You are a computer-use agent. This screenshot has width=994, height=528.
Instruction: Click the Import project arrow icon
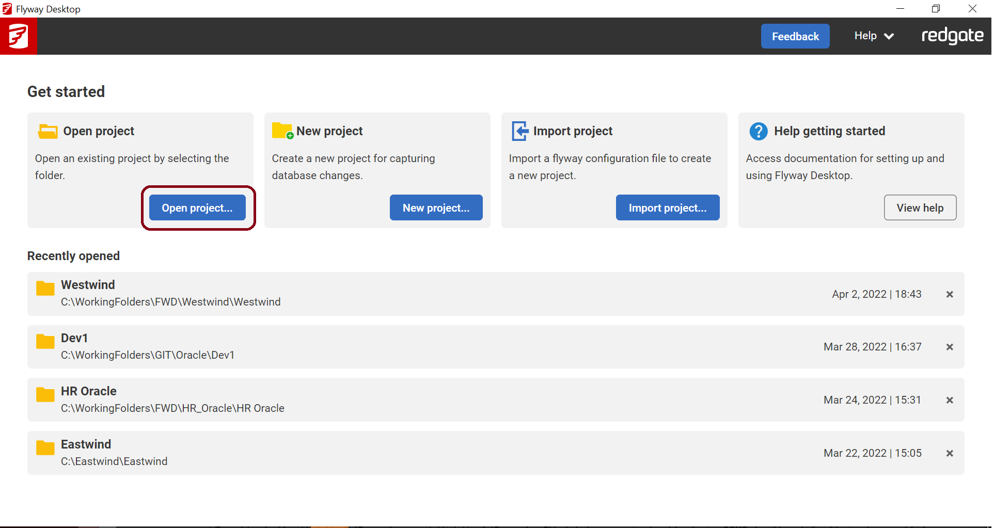click(520, 131)
